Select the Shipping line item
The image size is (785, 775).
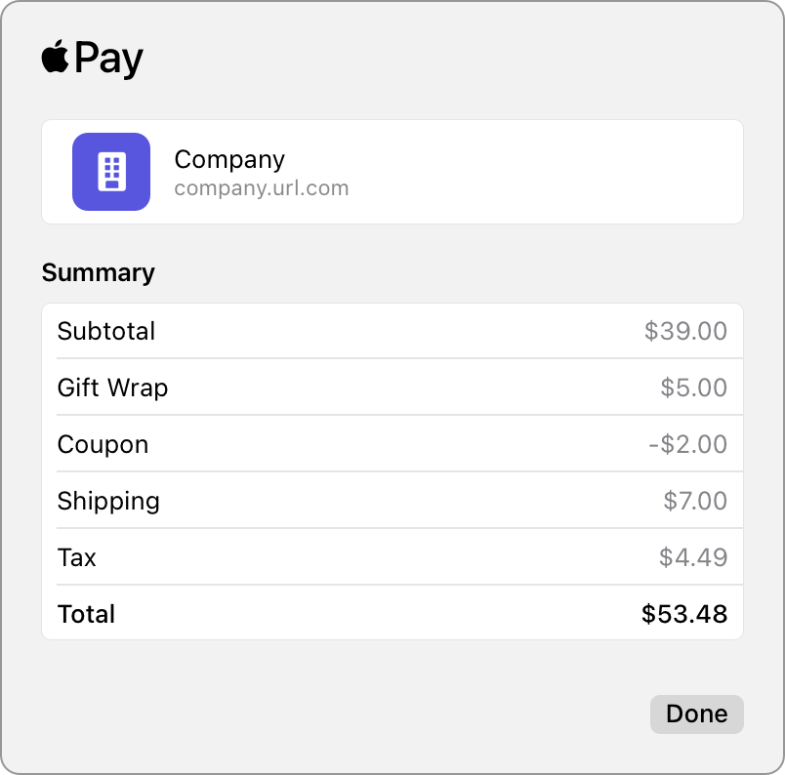(x=391, y=501)
